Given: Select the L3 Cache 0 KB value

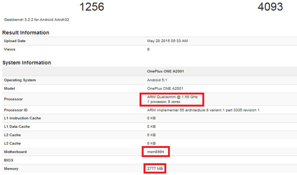Looking at the screenshot, I should [x=152, y=143].
